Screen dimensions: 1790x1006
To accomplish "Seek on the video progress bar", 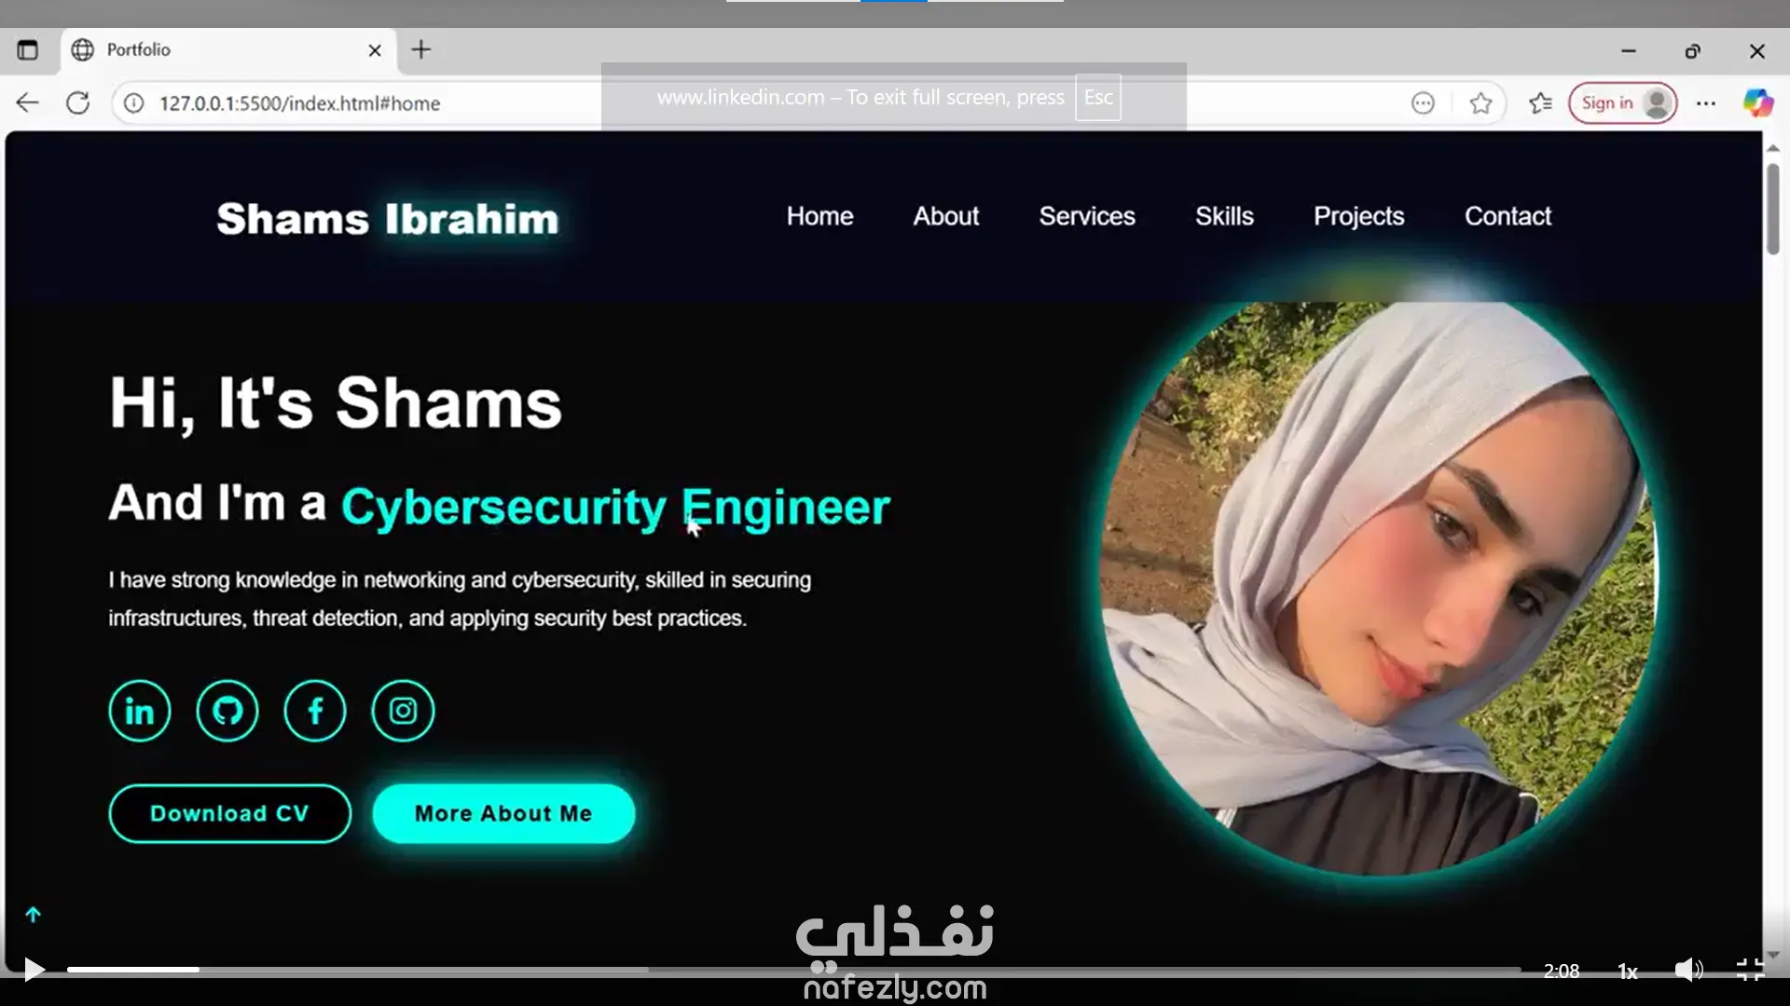I will [792, 970].
